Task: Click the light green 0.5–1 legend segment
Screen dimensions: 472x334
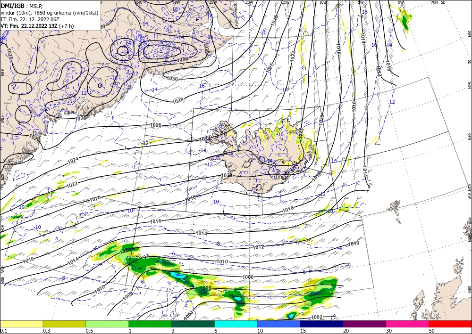Action: [107, 324]
